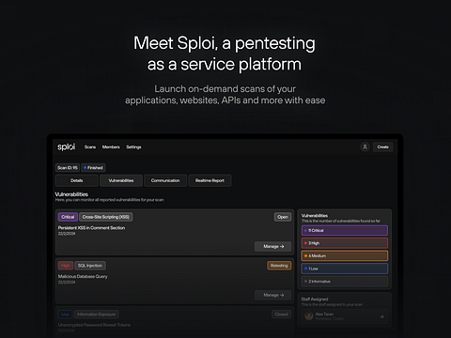Image resolution: width=451 pixels, height=338 pixels.
Task: Open the Settings menu
Action: pyautogui.click(x=133, y=147)
